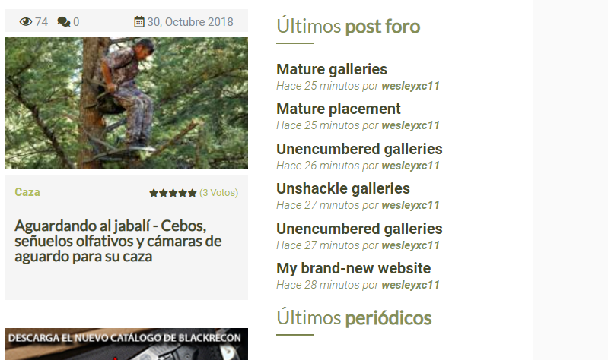Click the (3 Votos) rating count

[218, 193]
